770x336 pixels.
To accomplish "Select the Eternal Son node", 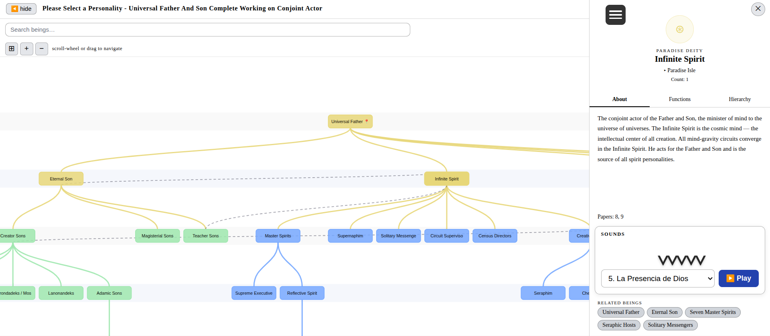I will coord(61,179).
